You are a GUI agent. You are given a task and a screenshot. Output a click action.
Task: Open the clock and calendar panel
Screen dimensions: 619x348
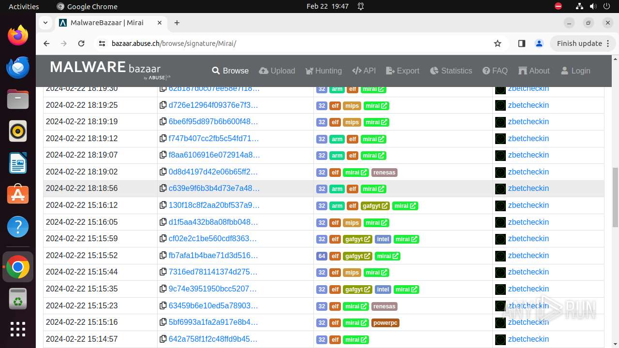point(327,6)
